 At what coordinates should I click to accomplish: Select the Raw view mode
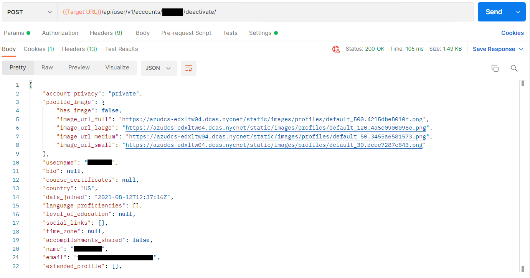point(47,67)
